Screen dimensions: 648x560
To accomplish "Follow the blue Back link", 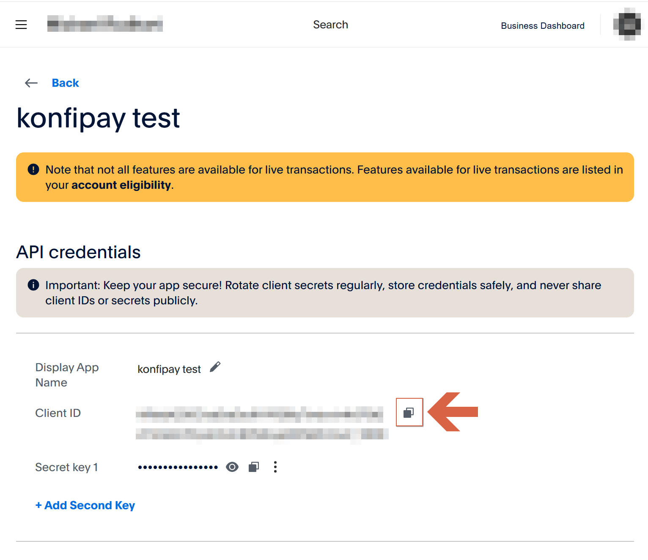I will 65,83.
